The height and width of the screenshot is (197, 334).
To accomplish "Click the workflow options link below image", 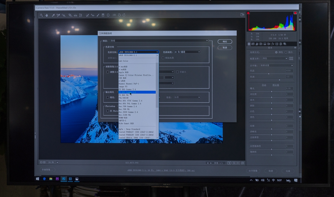I will (x=161, y=170).
